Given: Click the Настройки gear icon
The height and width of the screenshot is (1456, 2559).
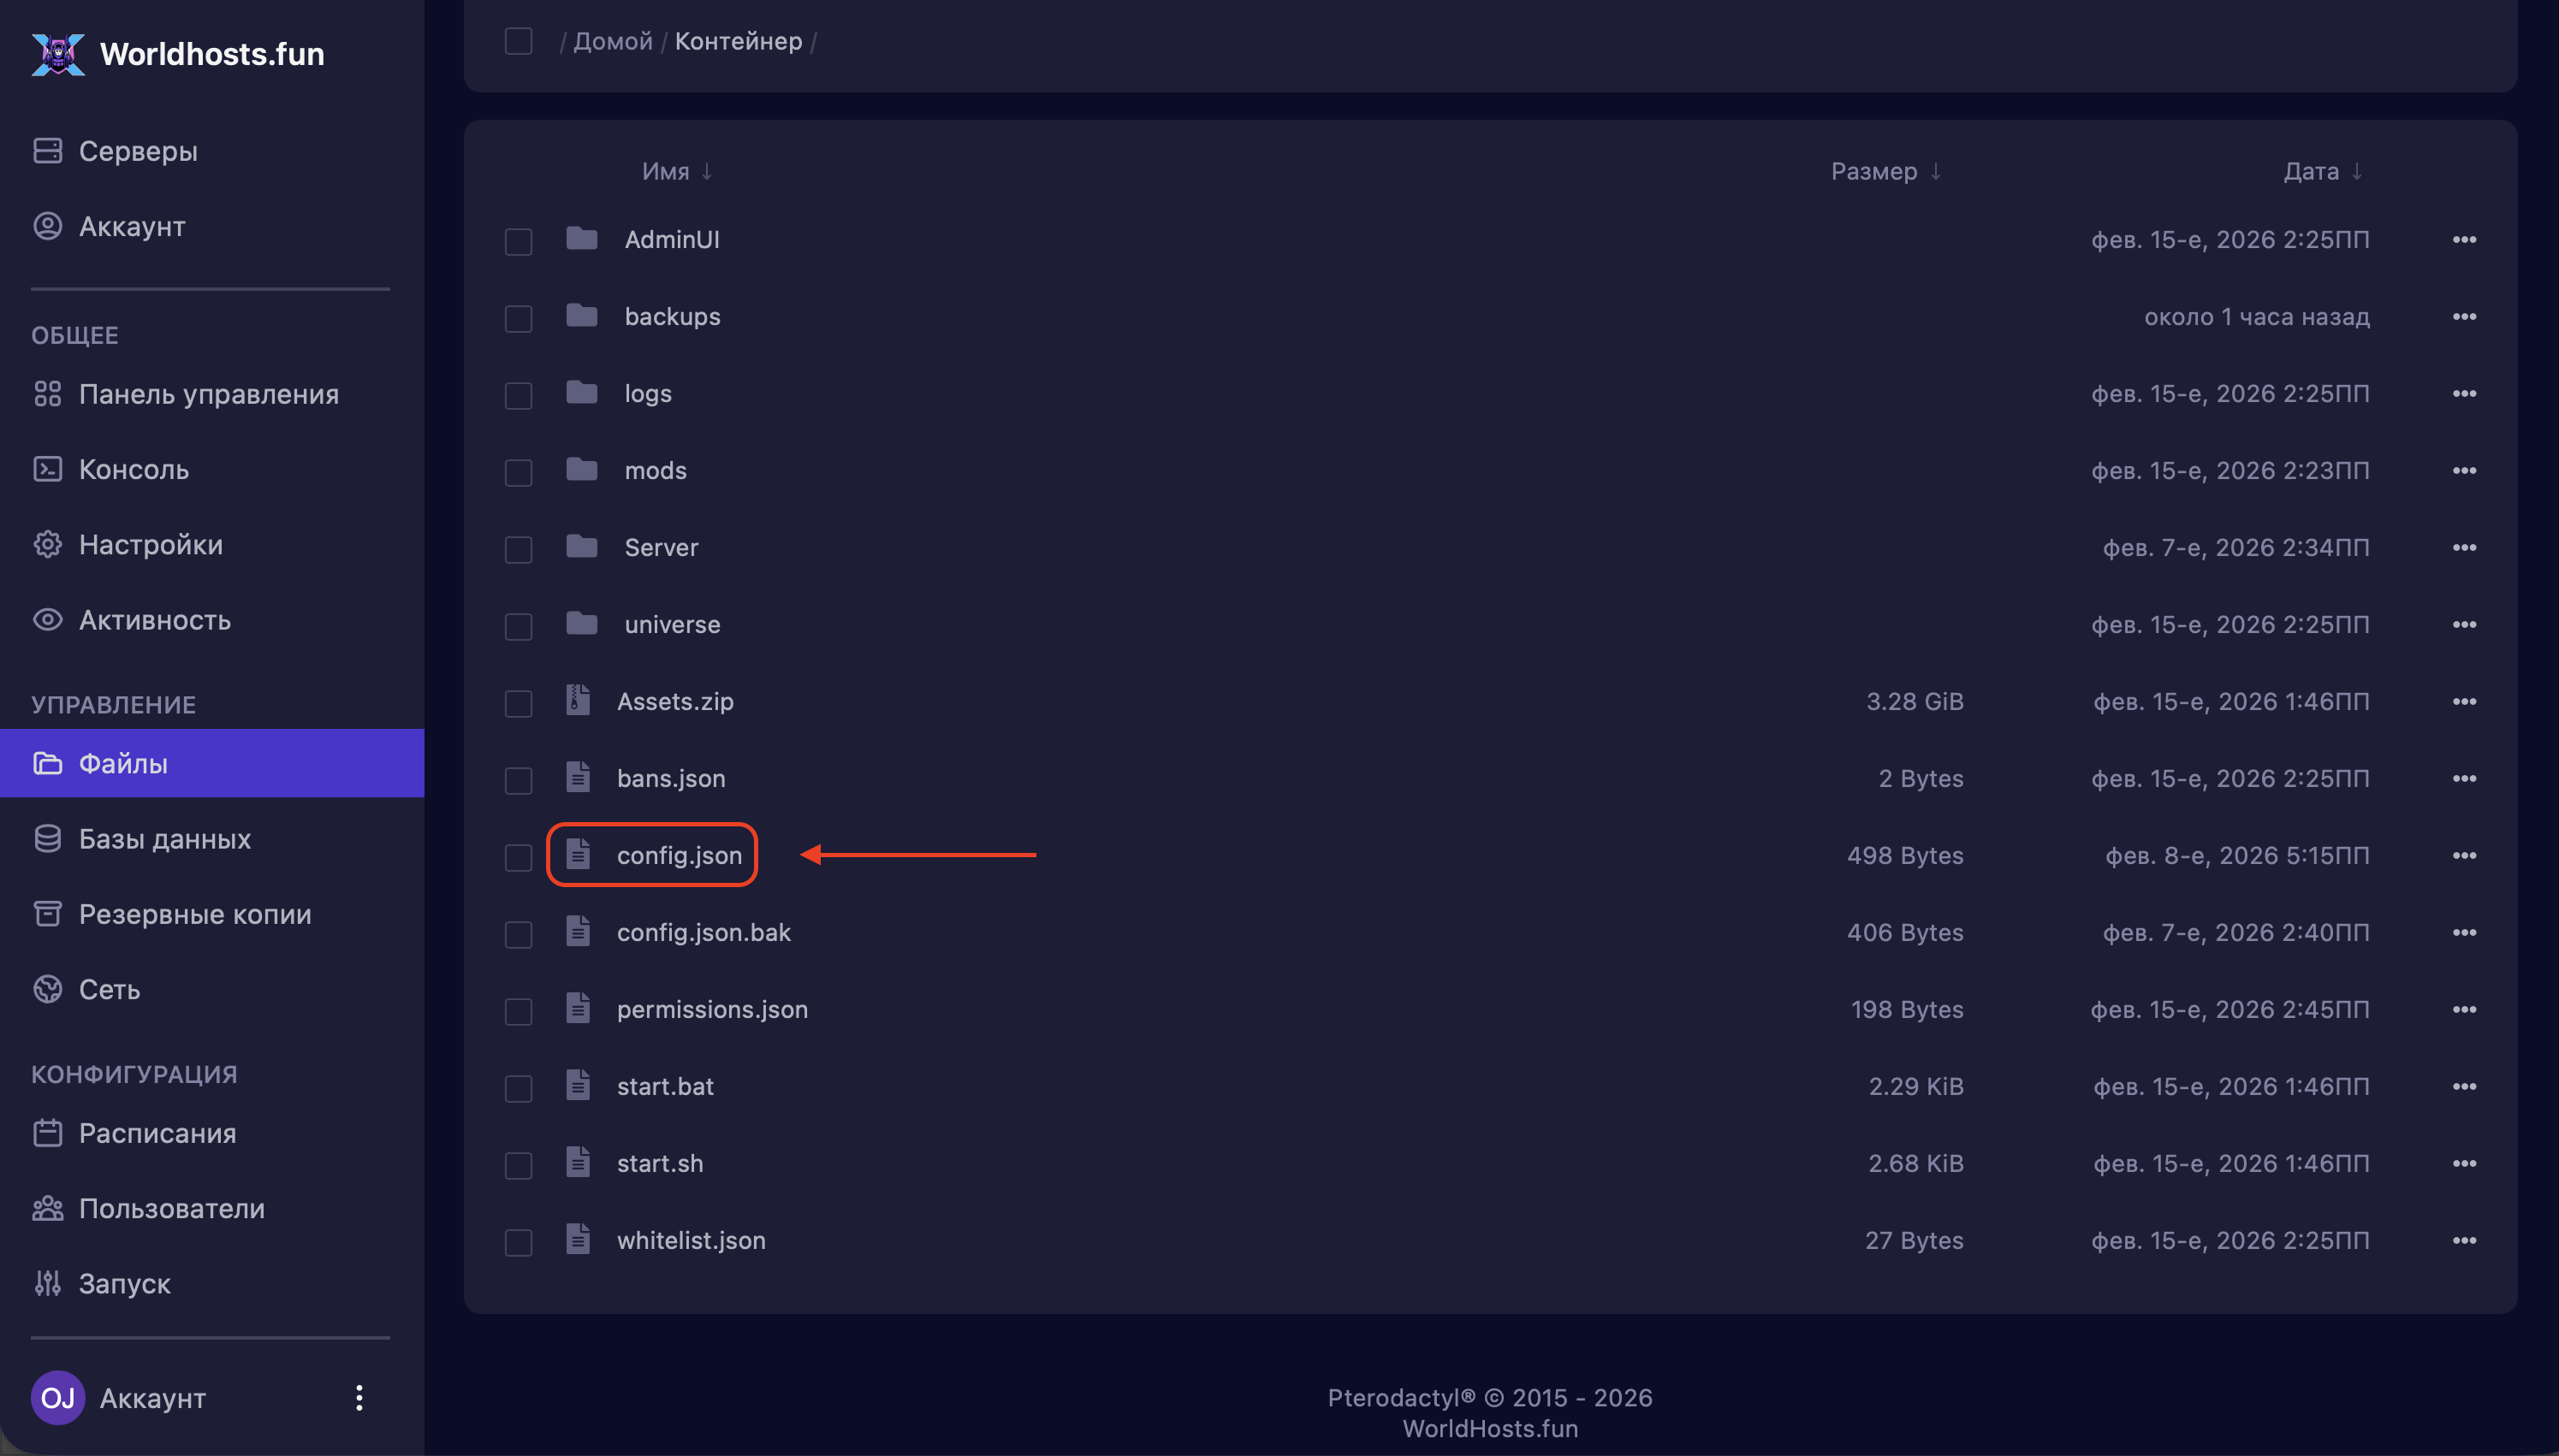Looking at the screenshot, I should [47, 544].
